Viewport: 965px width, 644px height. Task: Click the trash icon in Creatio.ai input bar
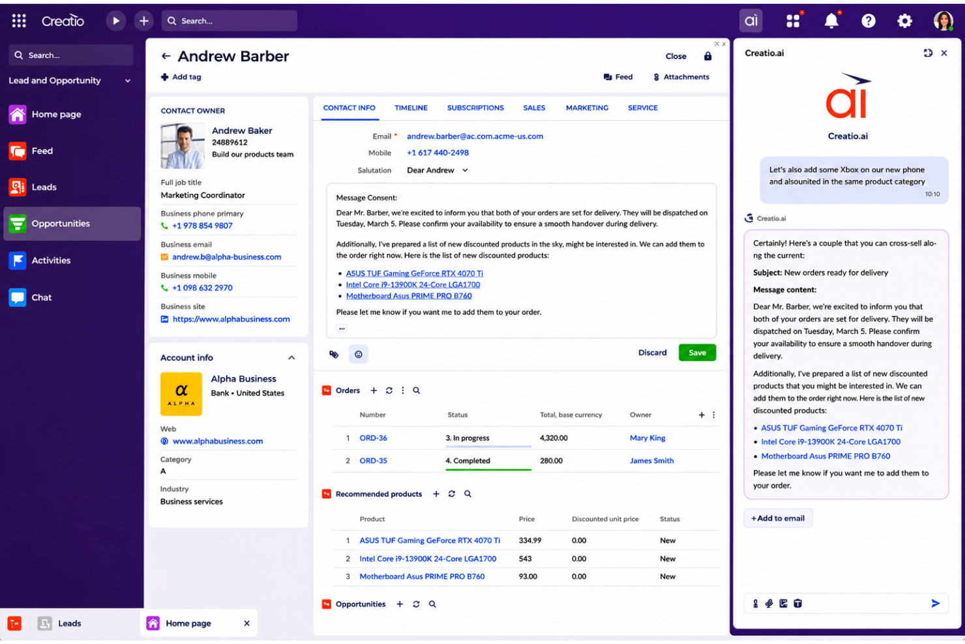[797, 604]
